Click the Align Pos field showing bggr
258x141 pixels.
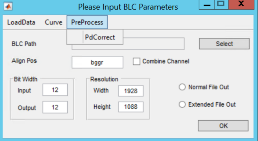click(97, 62)
